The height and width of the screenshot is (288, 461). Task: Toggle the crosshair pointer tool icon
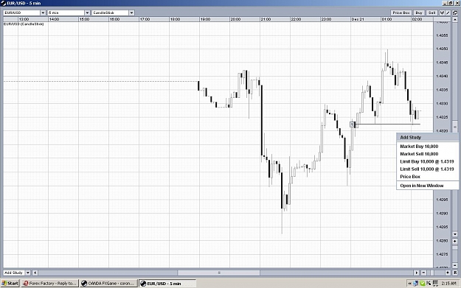coord(442,13)
